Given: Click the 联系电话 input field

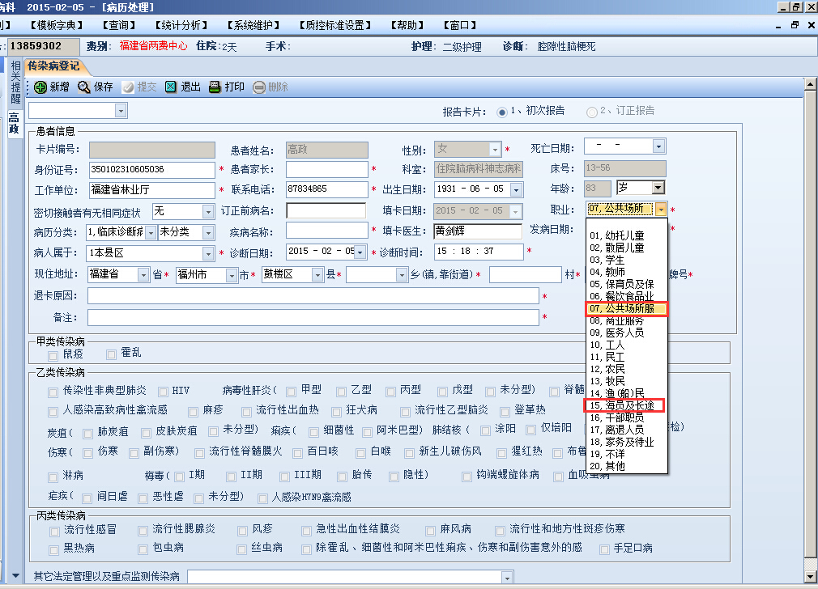Looking at the screenshot, I should [327, 190].
